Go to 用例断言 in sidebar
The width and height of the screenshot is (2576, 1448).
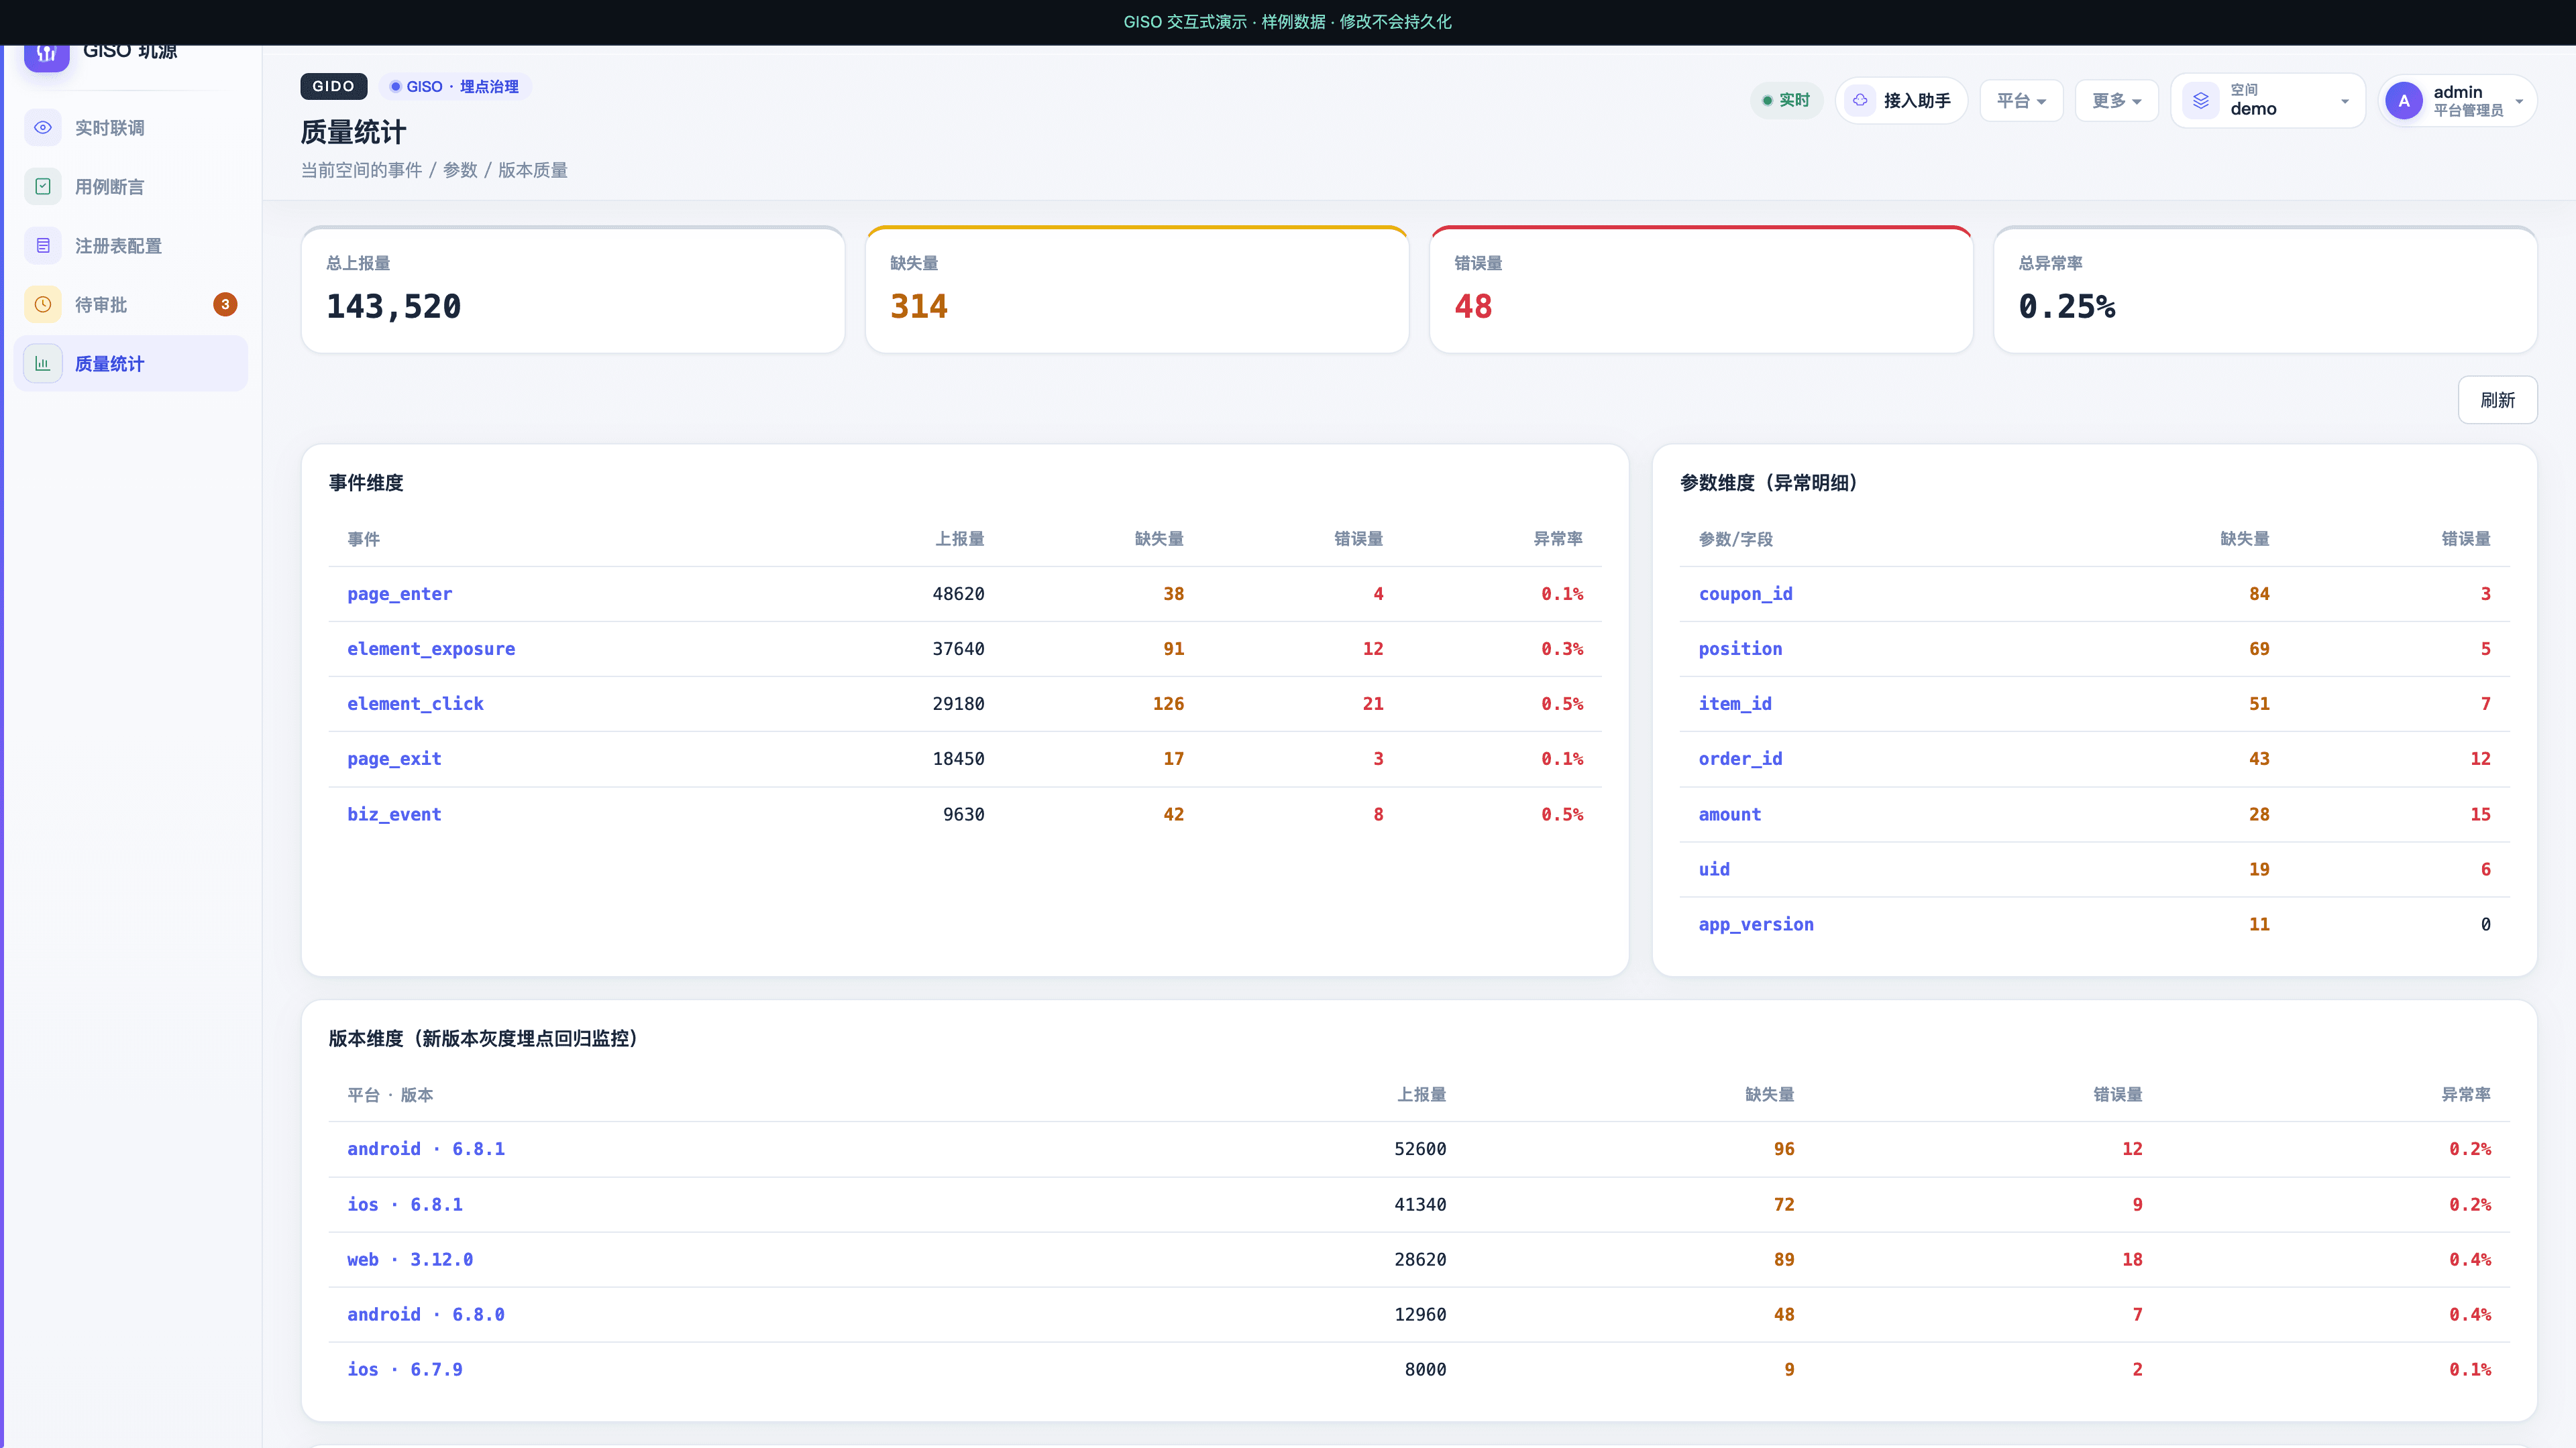tap(130, 187)
